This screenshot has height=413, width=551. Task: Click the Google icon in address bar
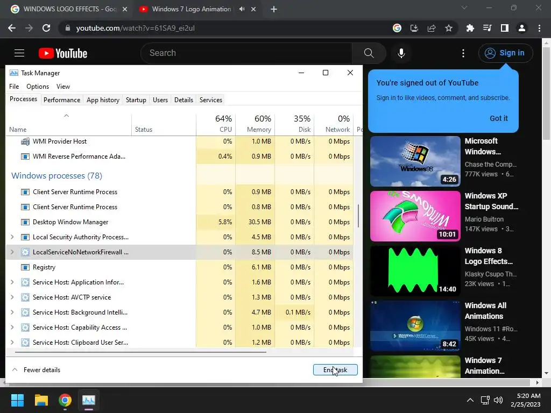(x=397, y=28)
